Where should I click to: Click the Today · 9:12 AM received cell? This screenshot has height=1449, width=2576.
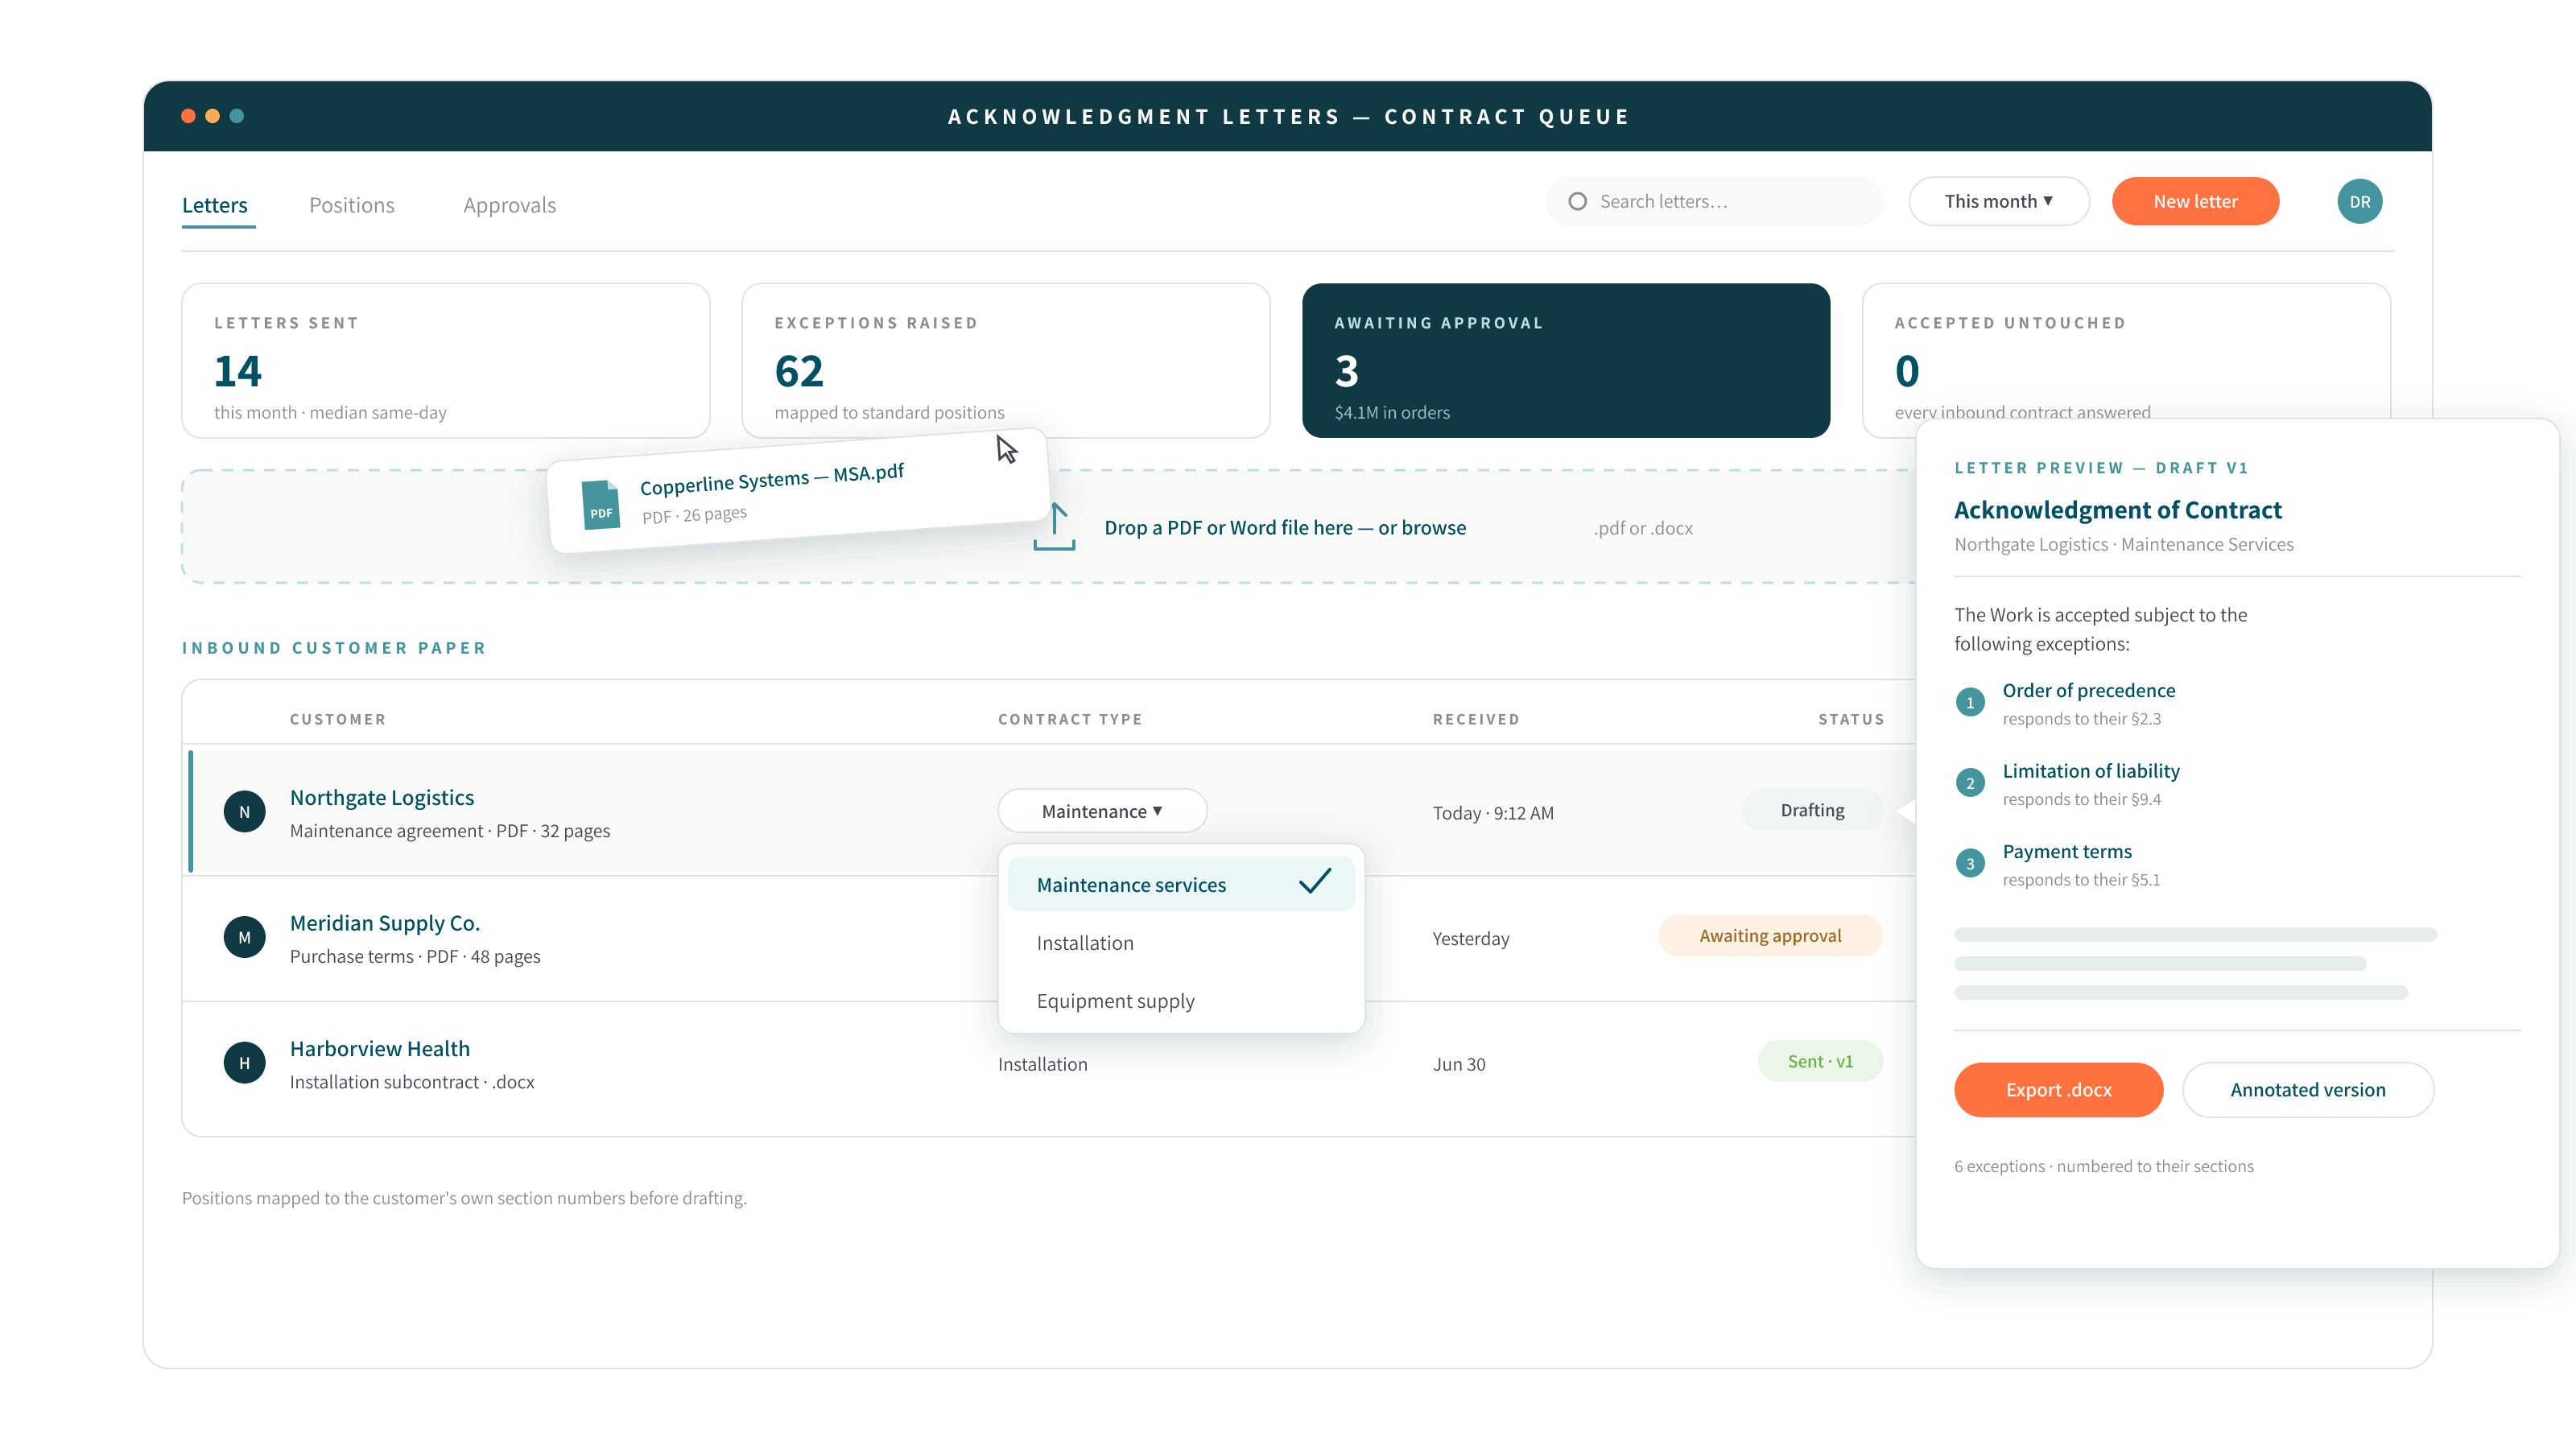(1493, 814)
